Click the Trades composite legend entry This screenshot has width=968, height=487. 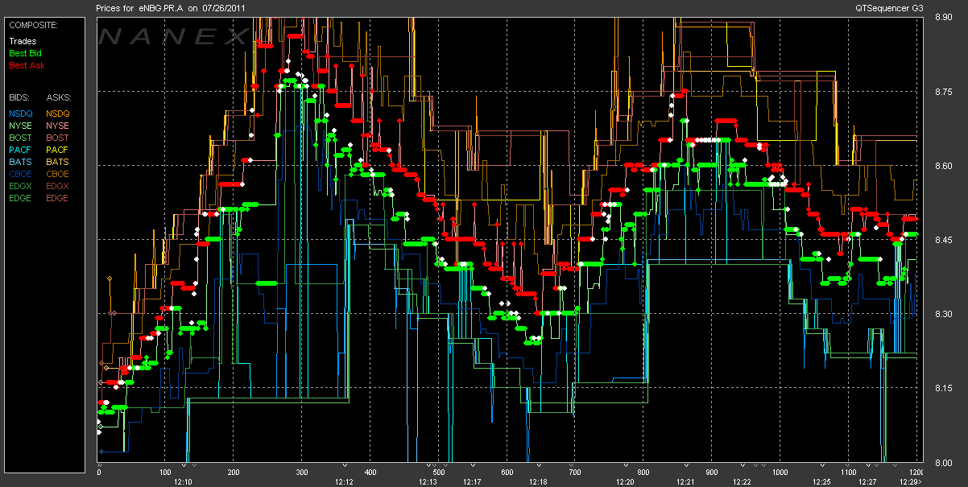(22, 41)
